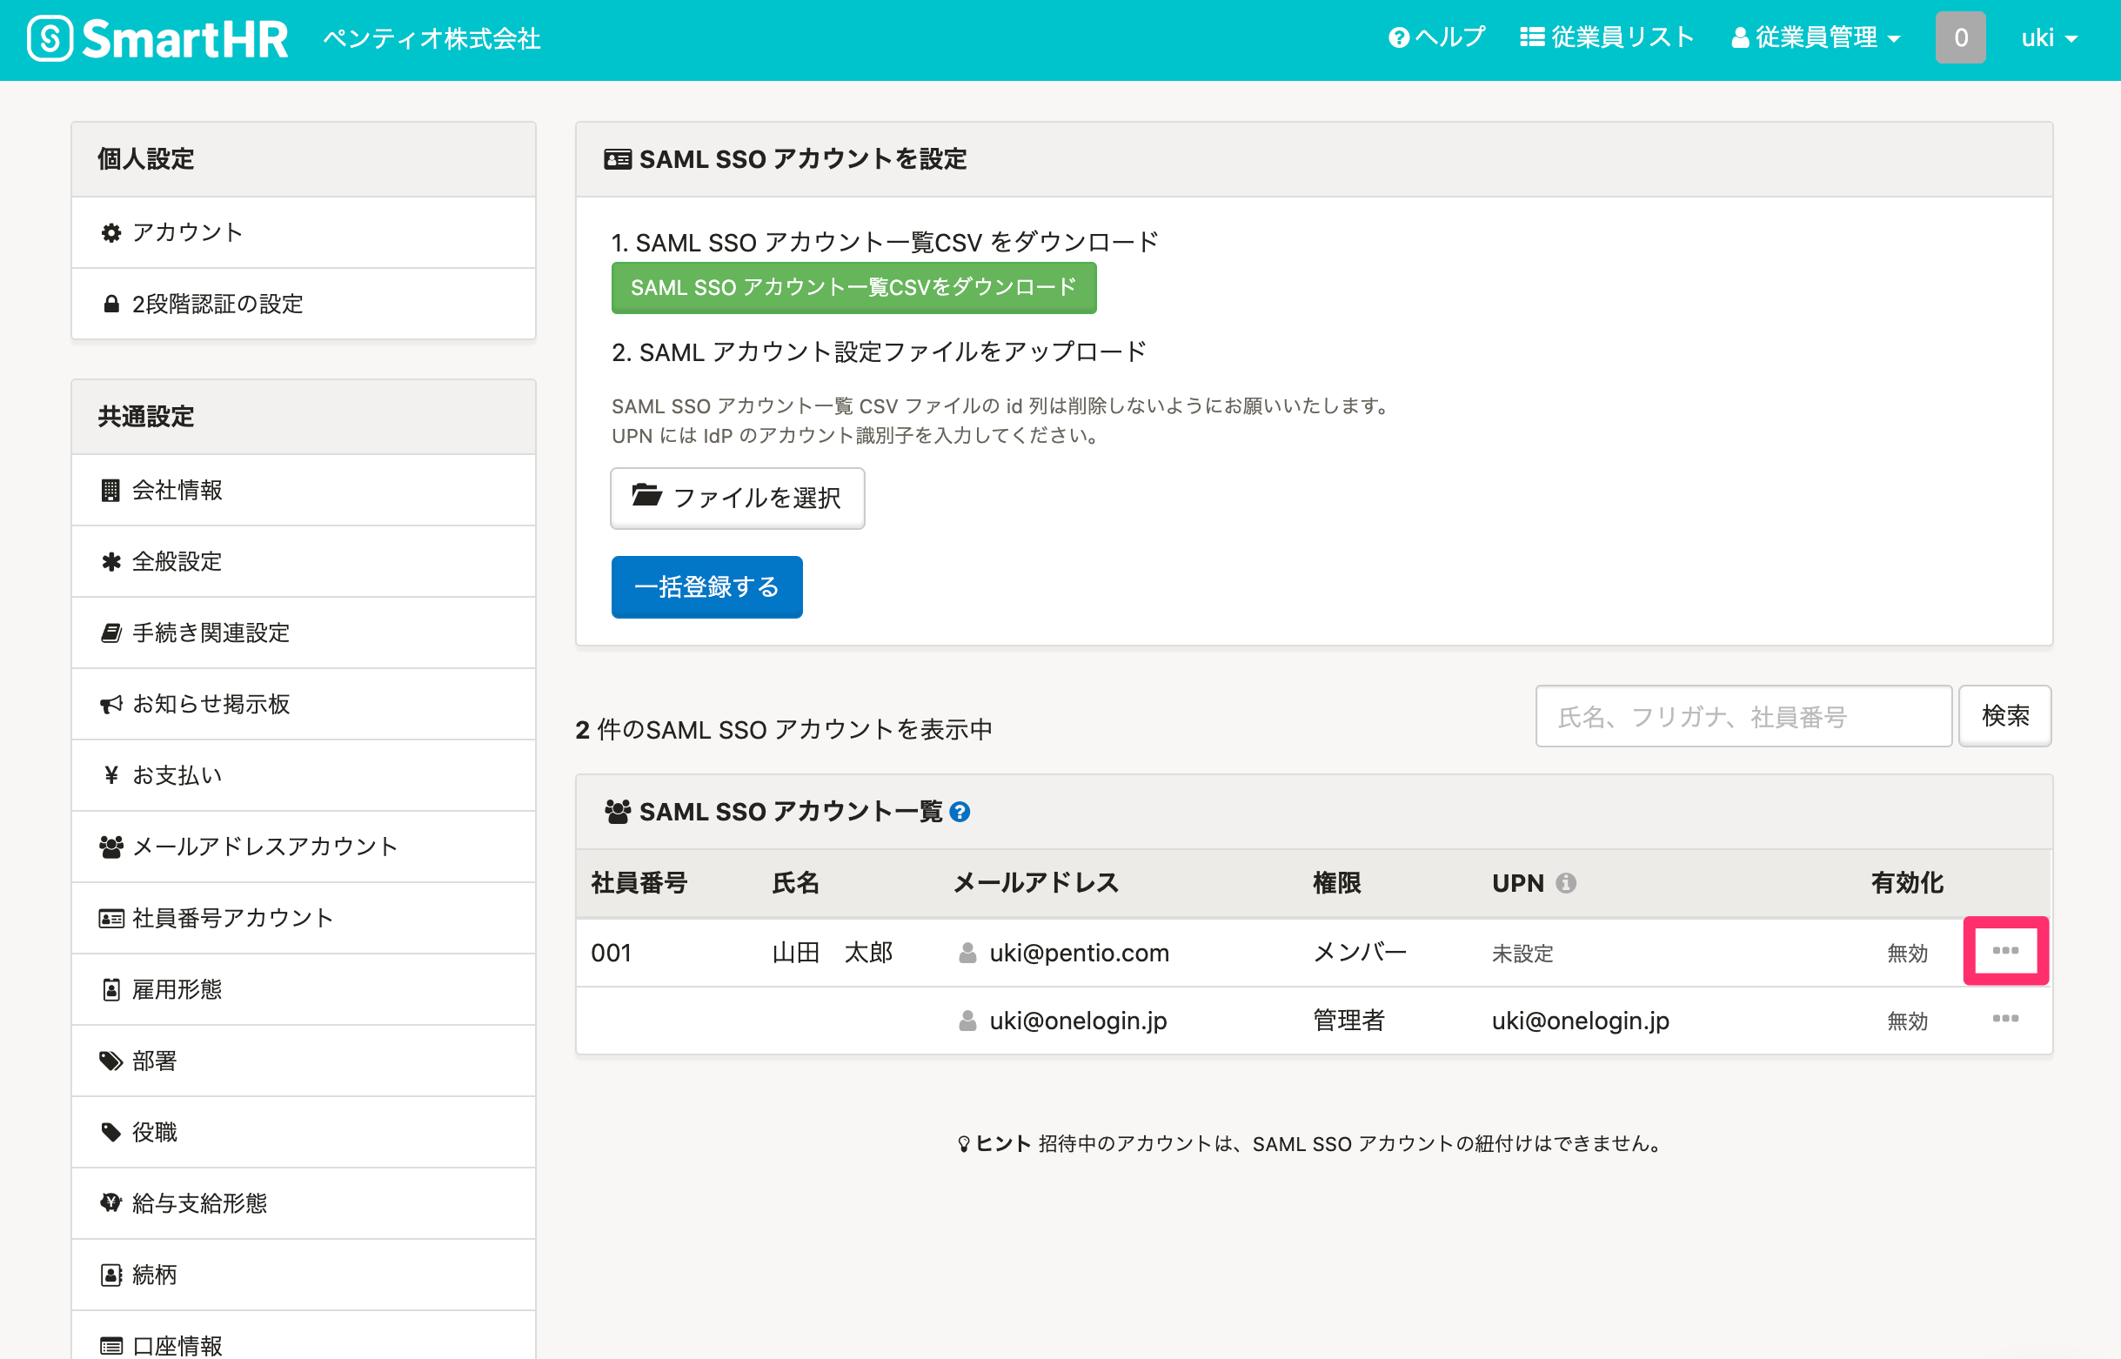Open 従業員リスト in the header
This screenshot has width=2121, height=1359.
1607,37
